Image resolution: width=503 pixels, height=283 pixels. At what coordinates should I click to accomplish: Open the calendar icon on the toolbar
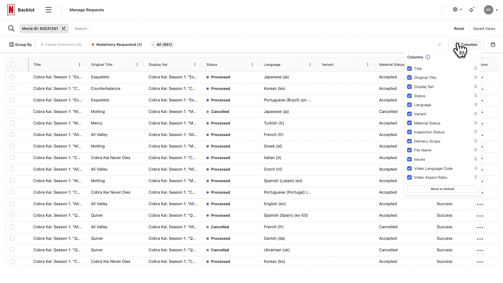[493, 45]
